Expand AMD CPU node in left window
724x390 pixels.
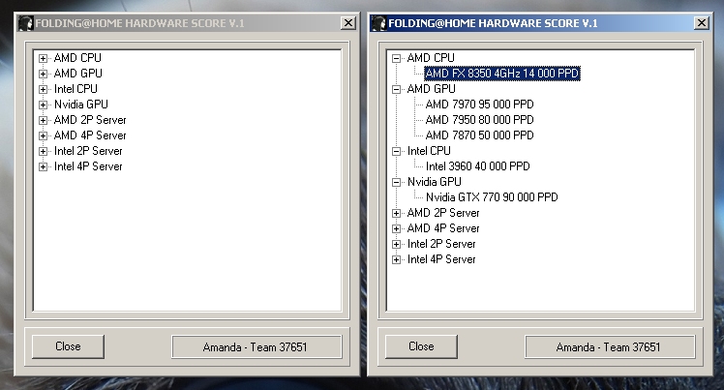pyautogui.click(x=43, y=58)
